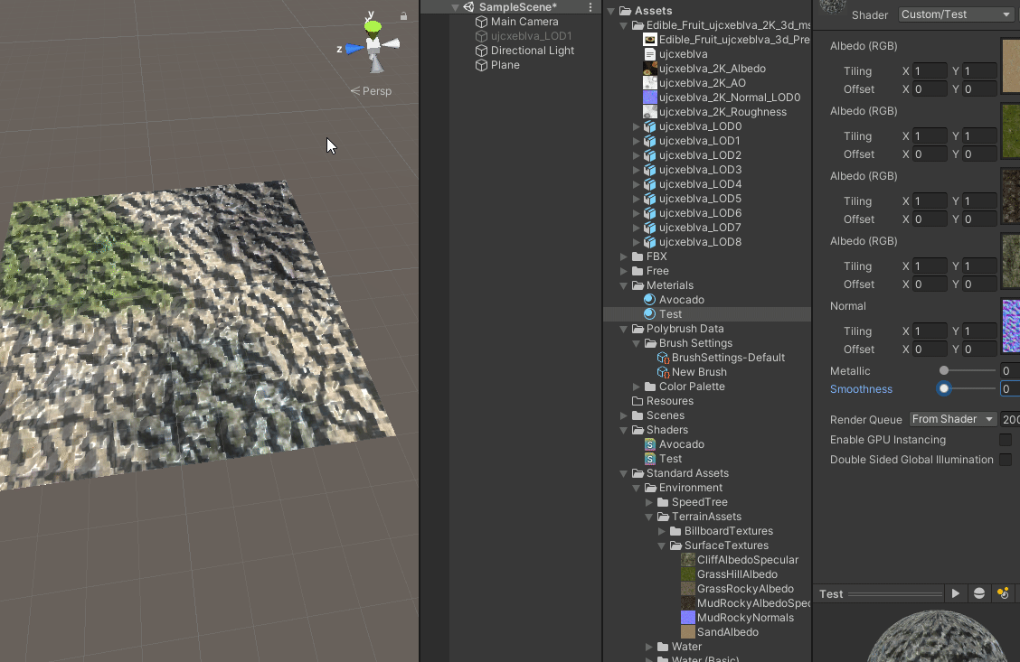Select the Avocado material icon

pos(649,300)
